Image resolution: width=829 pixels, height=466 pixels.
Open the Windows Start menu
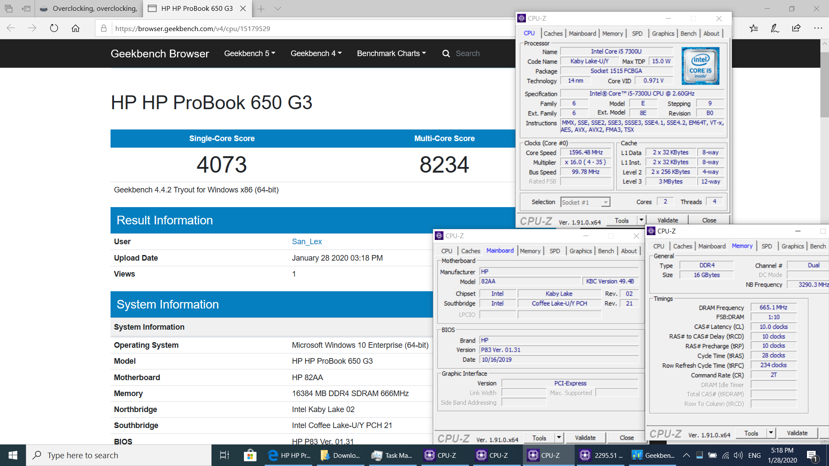tap(13, 455)
